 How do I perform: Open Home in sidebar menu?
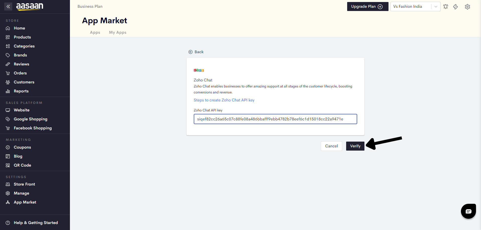(x=19, y=28)
